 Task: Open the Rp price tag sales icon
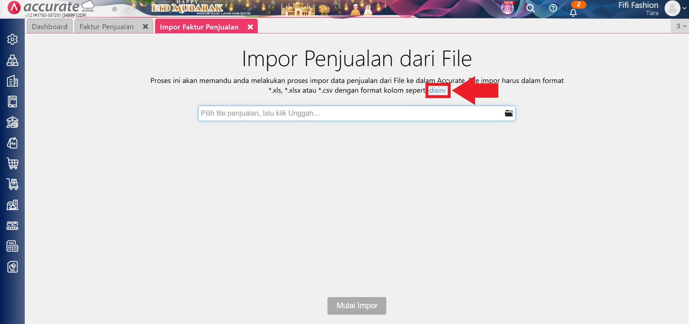13,143
